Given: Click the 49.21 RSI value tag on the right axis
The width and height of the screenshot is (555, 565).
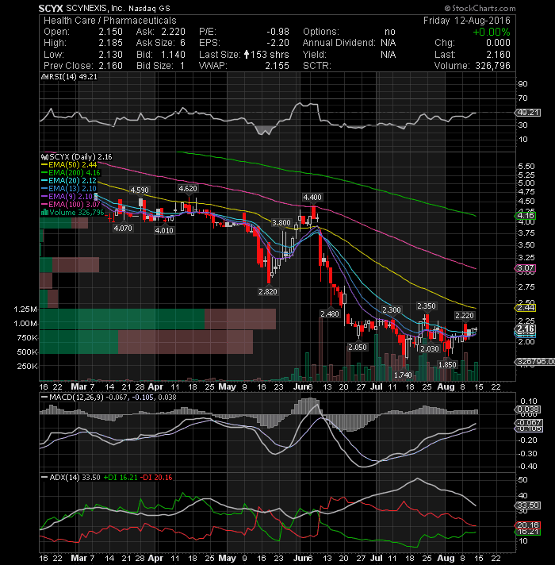Looking at the screenshot, I should coord(527,113).
